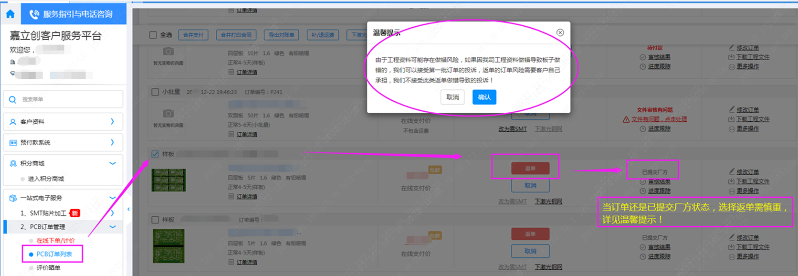Click pencil icon of 修改订单 in 小批量 order
The image size is (798, 276).
coord(732,110)
